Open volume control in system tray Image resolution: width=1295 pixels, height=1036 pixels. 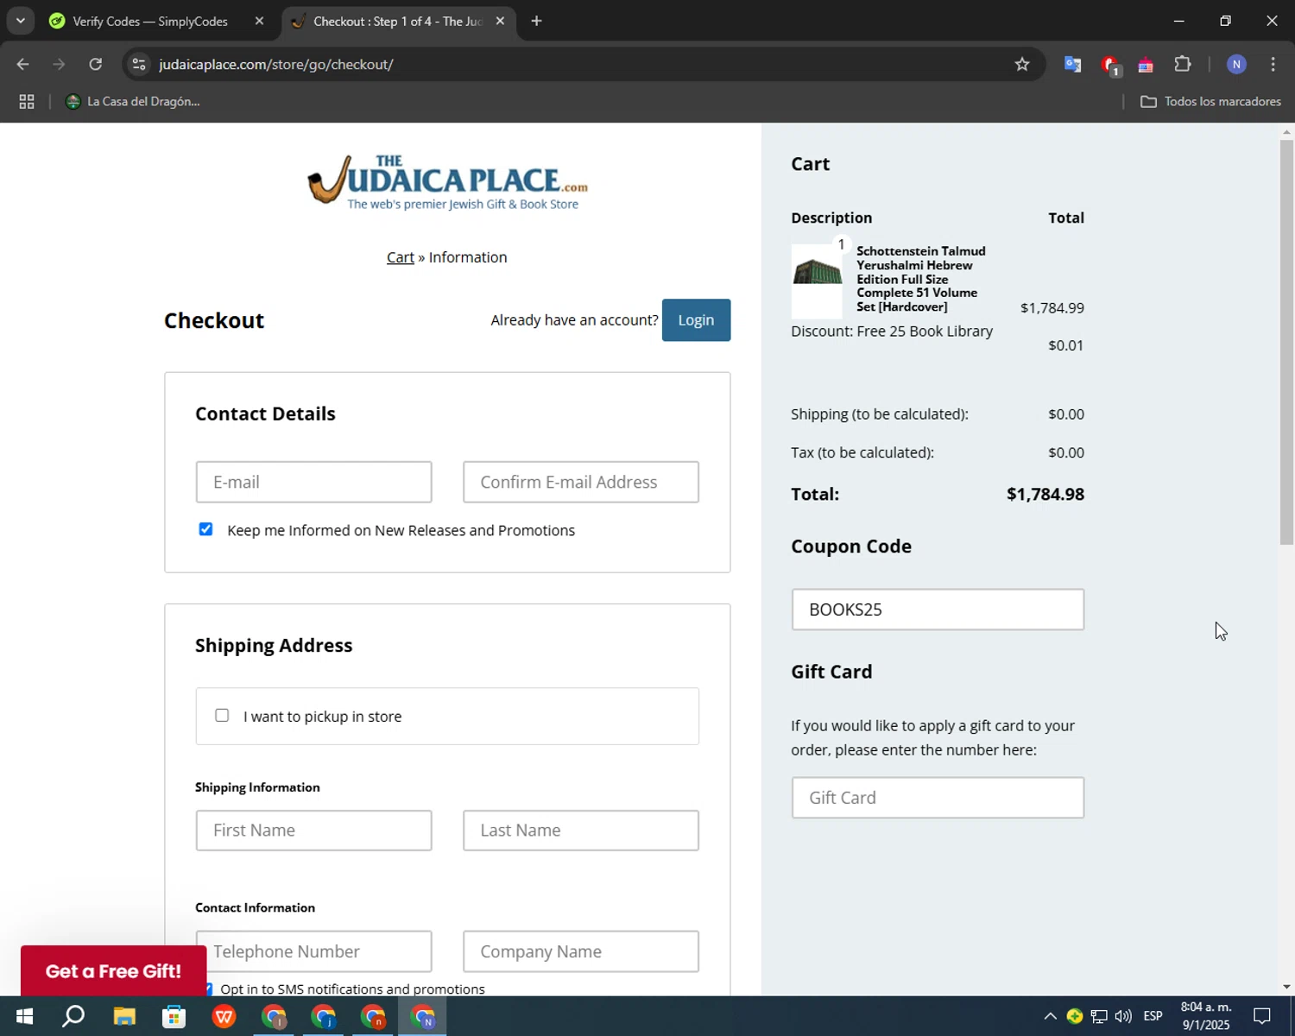pyautogui.click(x=1123, y=1016)
